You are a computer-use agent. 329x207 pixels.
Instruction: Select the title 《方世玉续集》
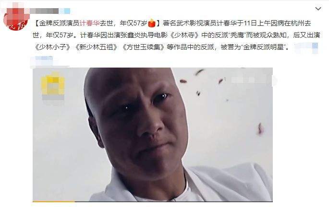(143, 47)
